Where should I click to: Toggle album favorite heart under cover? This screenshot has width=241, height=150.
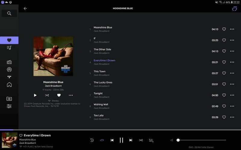[59, 95]
